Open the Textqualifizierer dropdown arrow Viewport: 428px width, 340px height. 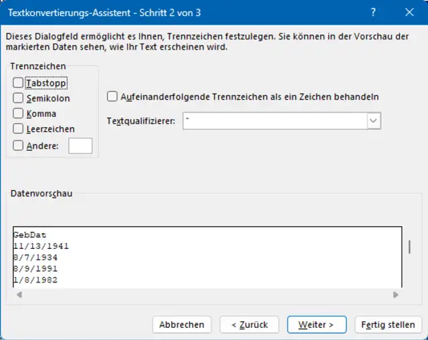click(x=374, y=120)
